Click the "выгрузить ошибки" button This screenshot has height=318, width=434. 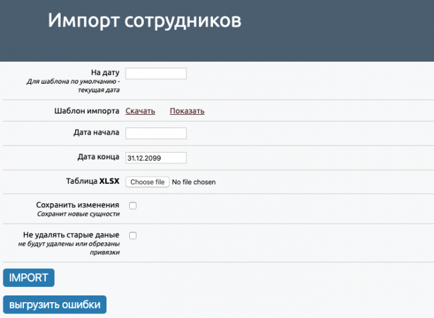click(x=55, y=305)
